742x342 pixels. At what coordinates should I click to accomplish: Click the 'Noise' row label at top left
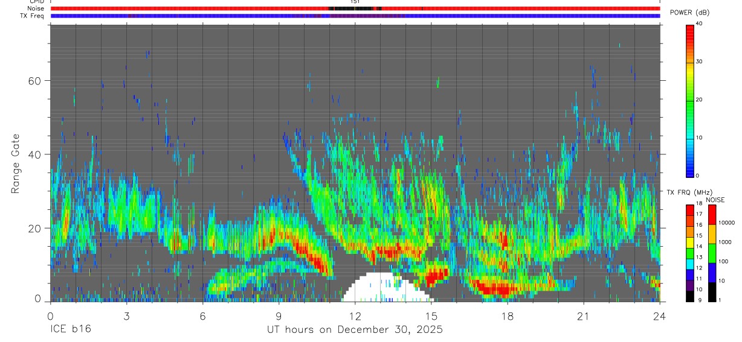36,9
